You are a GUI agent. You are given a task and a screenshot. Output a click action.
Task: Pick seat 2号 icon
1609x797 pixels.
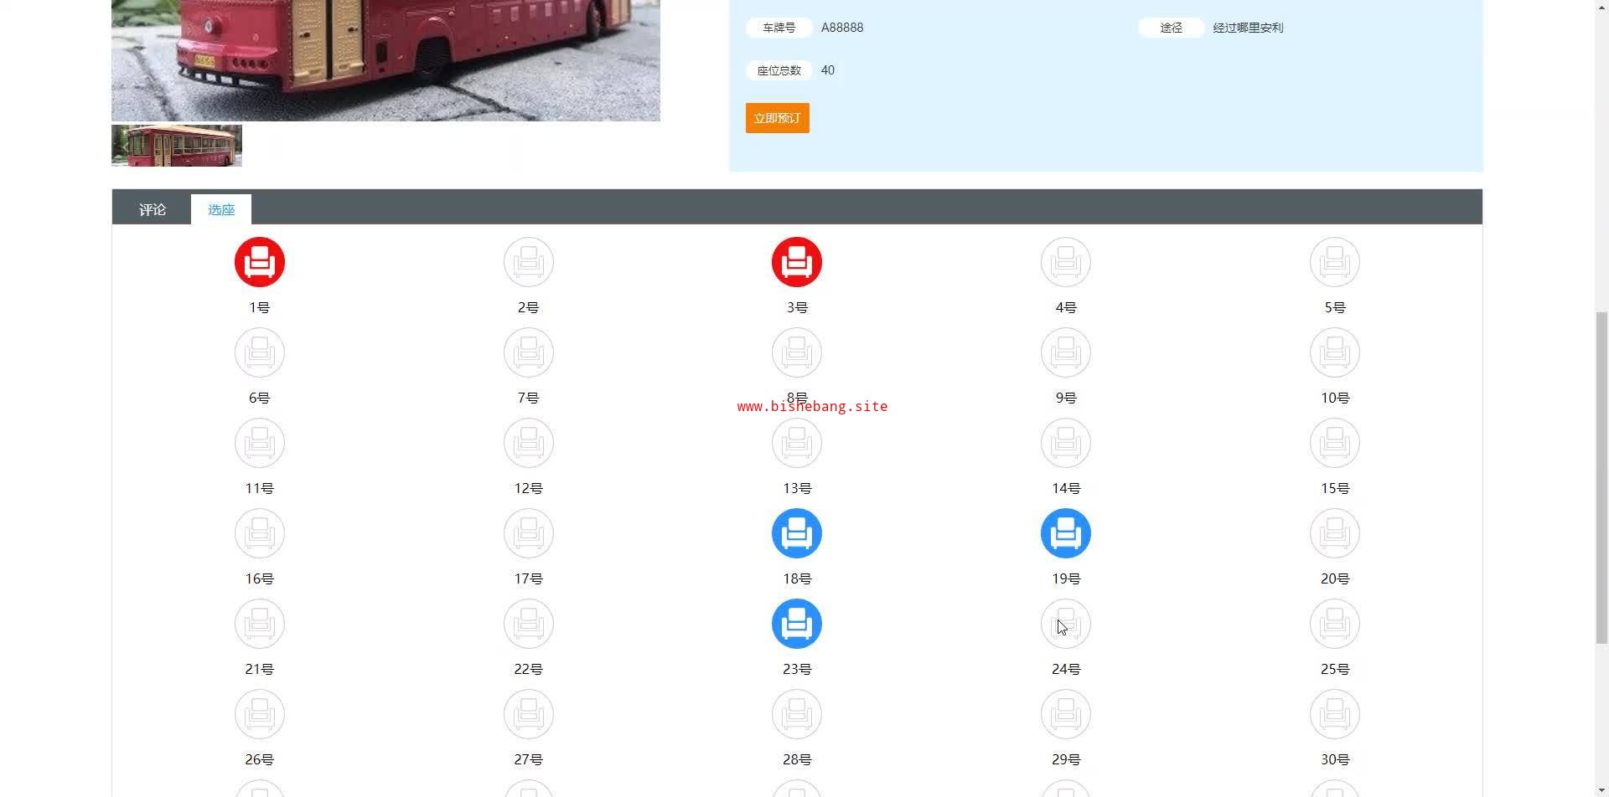point(529,262)
